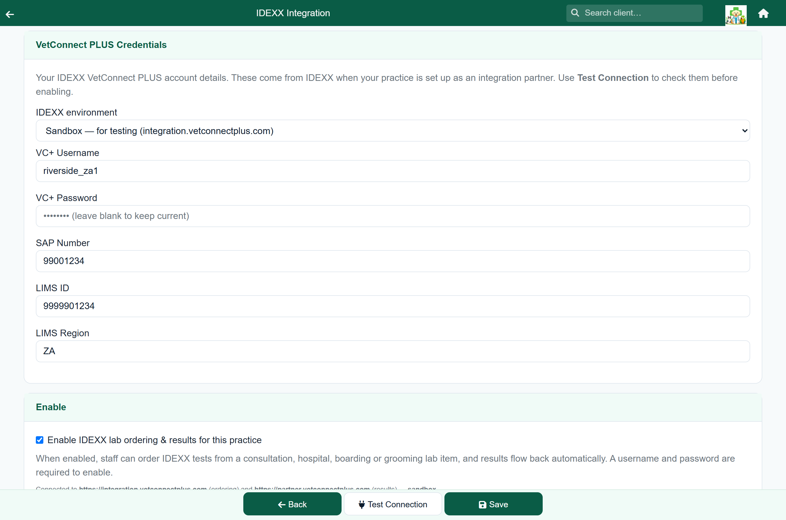The image size is (786, 520).
Task: Click the back arrow in the header
Action: (x=10, y=14)
